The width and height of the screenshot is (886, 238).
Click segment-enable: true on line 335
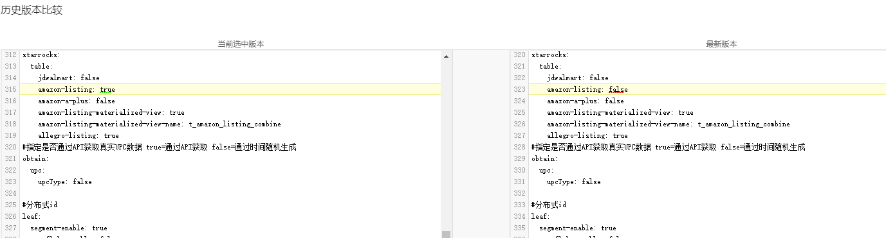tap(577, 228)
